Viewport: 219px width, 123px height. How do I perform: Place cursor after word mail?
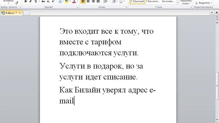(74, 100)
